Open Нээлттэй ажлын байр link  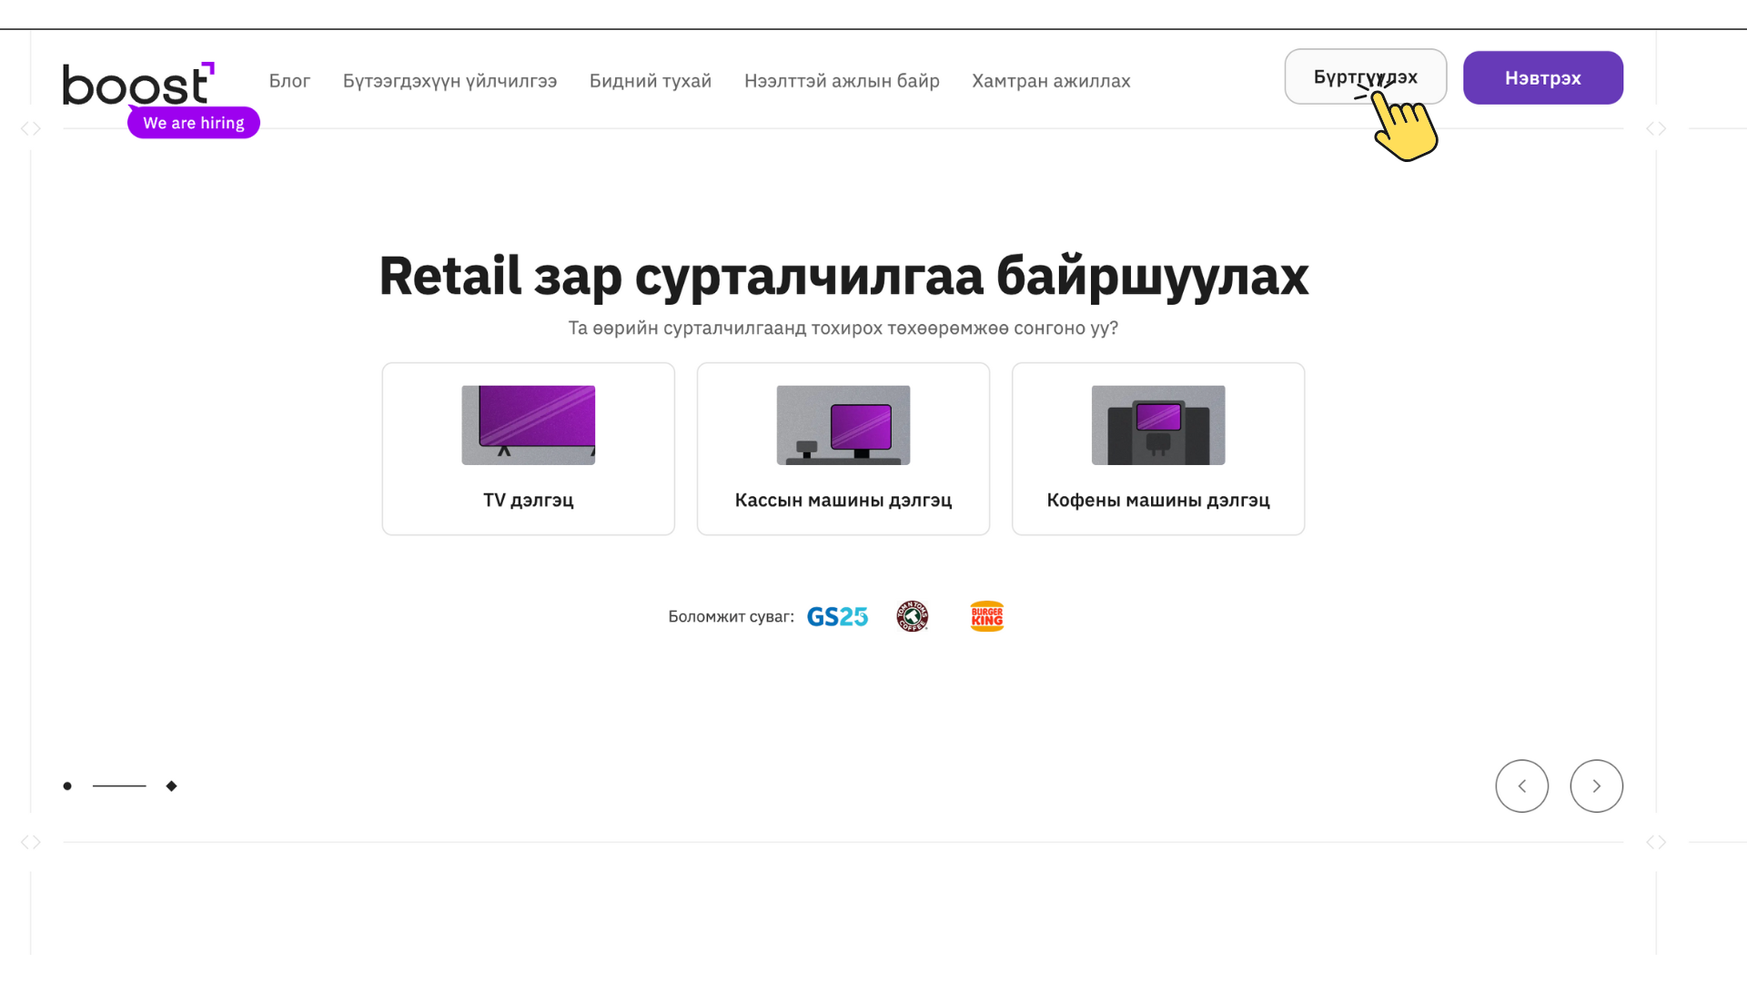click(x=842, y=81)
